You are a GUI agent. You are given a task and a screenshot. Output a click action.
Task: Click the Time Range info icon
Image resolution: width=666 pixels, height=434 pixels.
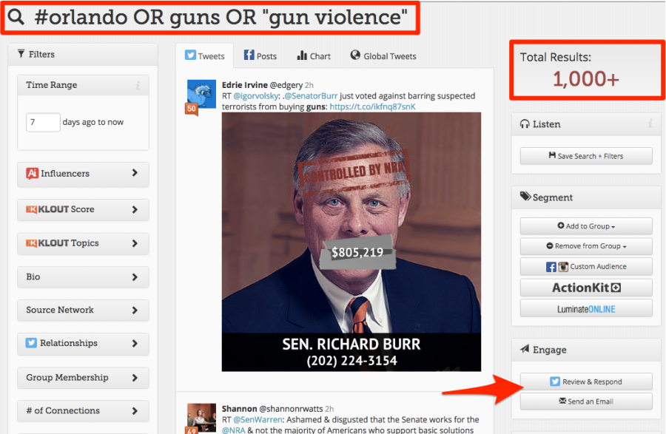coord(138,85)
